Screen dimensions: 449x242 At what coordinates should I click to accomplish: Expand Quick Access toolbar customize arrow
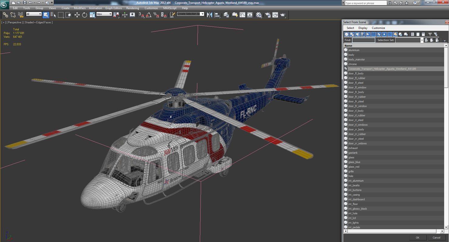52,3
